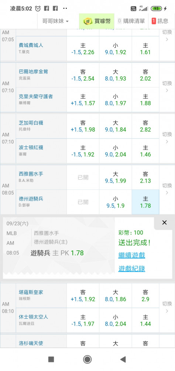The width and height of the screenshot is (175, 371).
Task: Tap the alarm clock status icon
Action: pyautogui.click(x=38, y=9)
